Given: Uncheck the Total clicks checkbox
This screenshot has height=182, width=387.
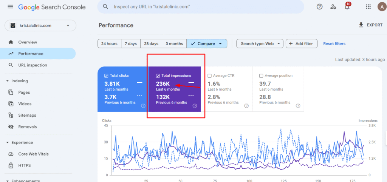Looking at the screenshot, I should pyautogui.click(x=106, y=76).
